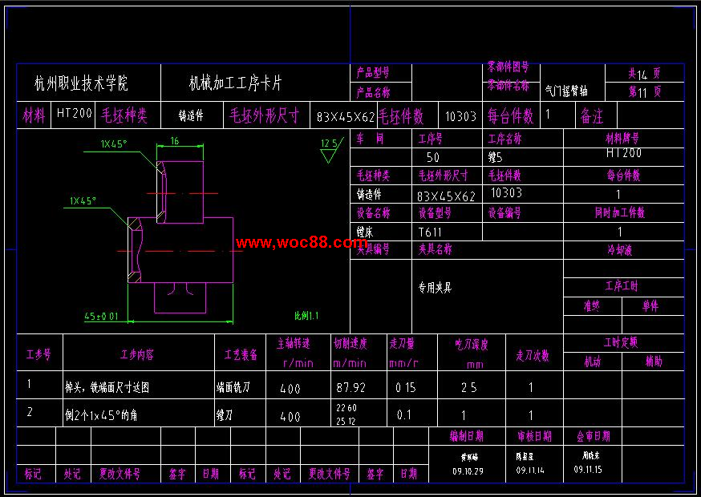Select the date 09.11.15

(588, 470)
